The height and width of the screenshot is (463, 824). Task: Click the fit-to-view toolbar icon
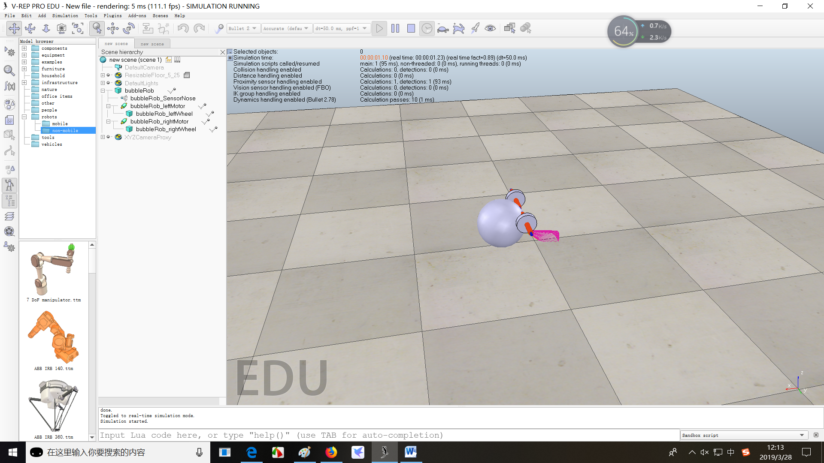pyautogui.click(x=78, y=28)
